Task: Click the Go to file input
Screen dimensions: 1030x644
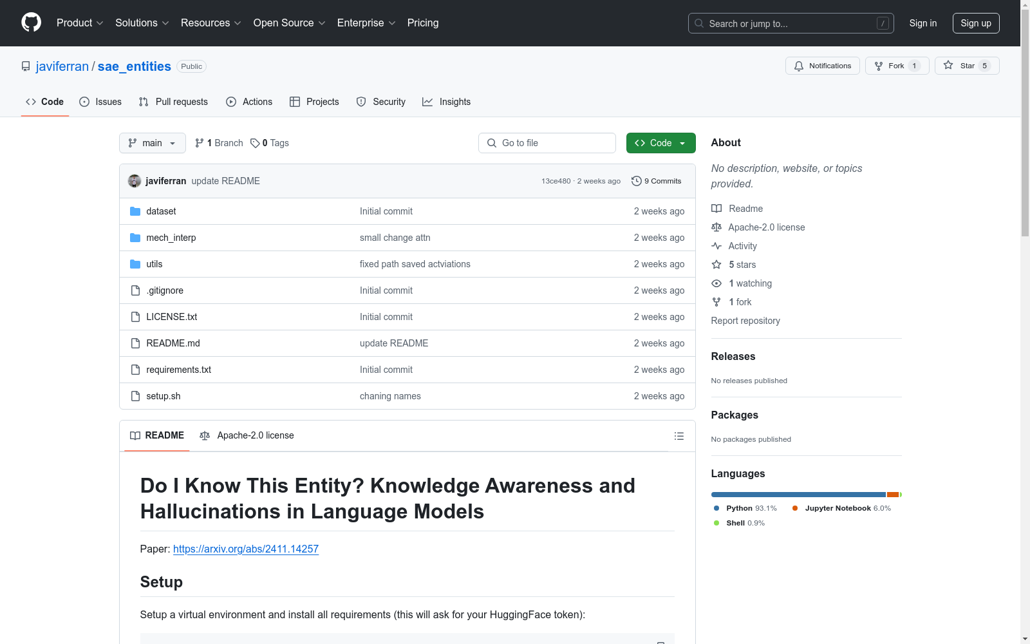Action: click(x=547, y=143)
